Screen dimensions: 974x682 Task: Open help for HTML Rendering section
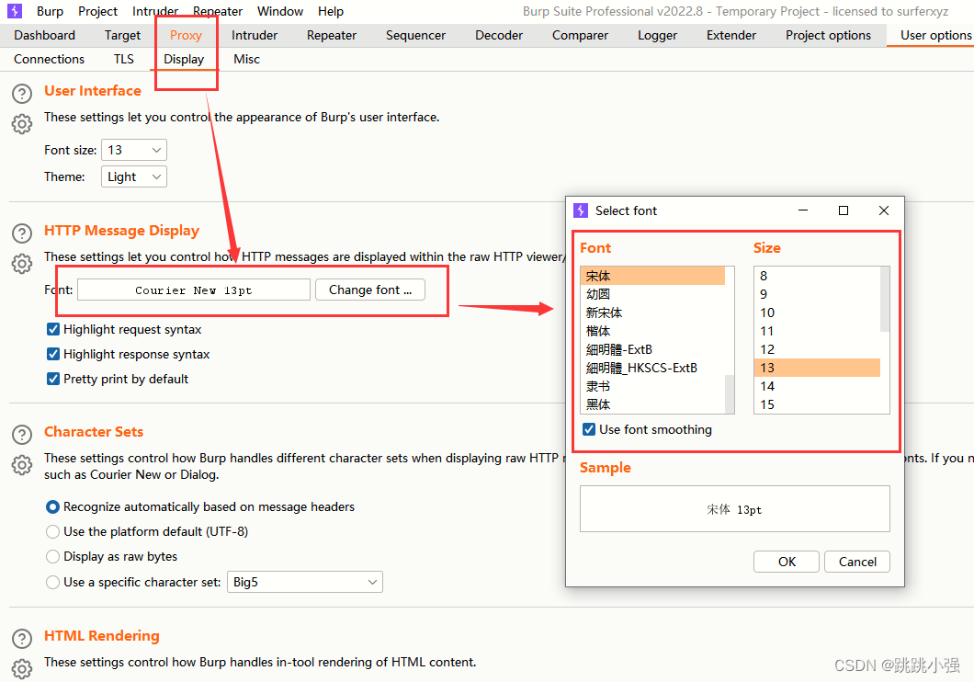click(x=22, y=639)
